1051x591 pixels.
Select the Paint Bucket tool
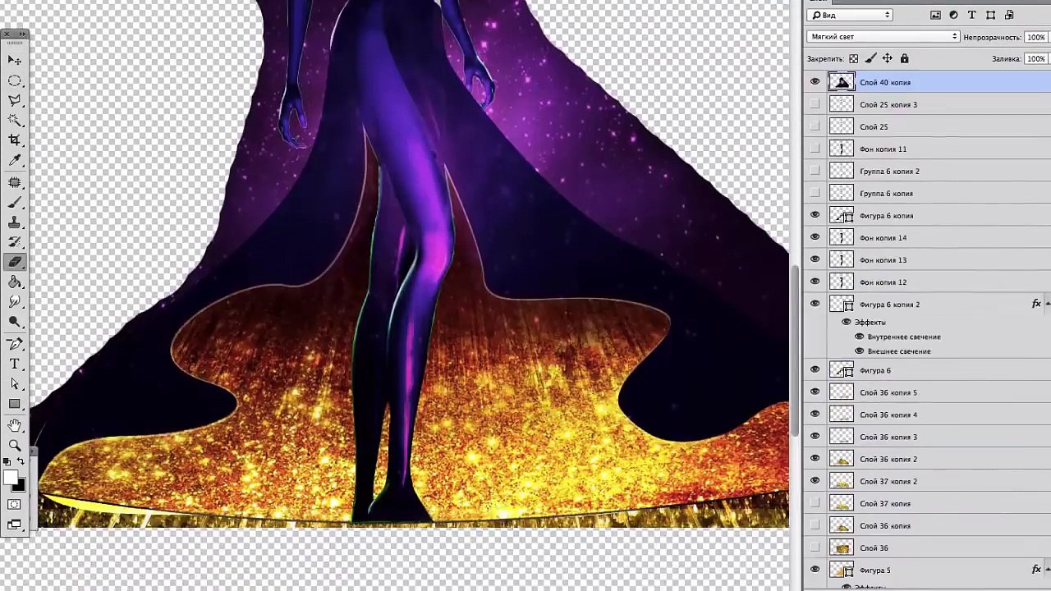click(15, 282)
